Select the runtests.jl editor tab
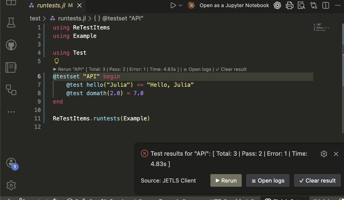This screenshot has height=200, width=344. [x=51, y=5]
